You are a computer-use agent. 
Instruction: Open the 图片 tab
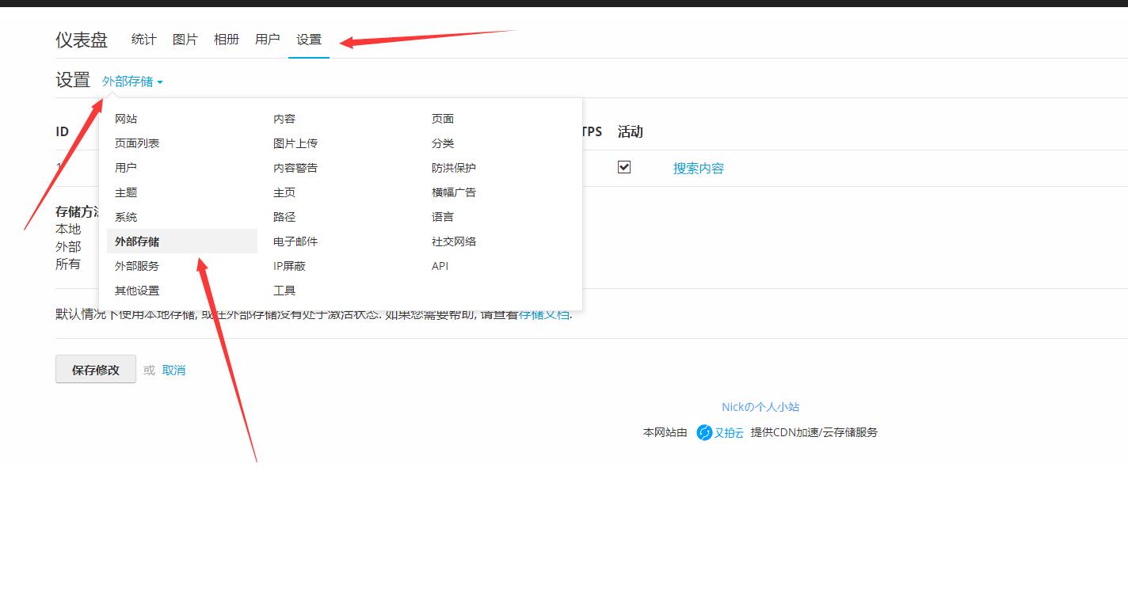(185, 39)
